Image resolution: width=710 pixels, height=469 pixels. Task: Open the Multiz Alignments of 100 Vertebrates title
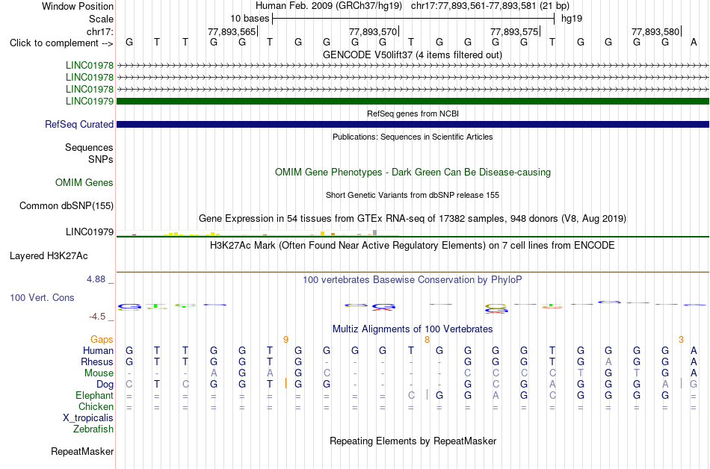[x=413, y=329]
